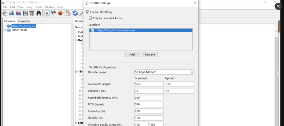This screenshot has height=126, width=284.
Task: Close the image viewer with the round X
Action: click(278, 6)
